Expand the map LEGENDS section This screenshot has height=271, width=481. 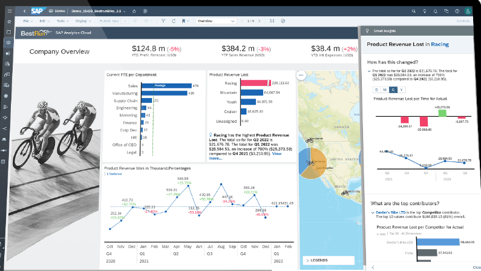click(329, 260)
